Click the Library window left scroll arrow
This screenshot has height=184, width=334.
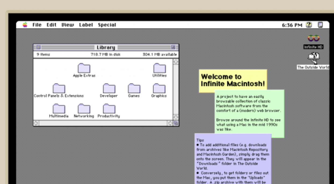(36, 123)
